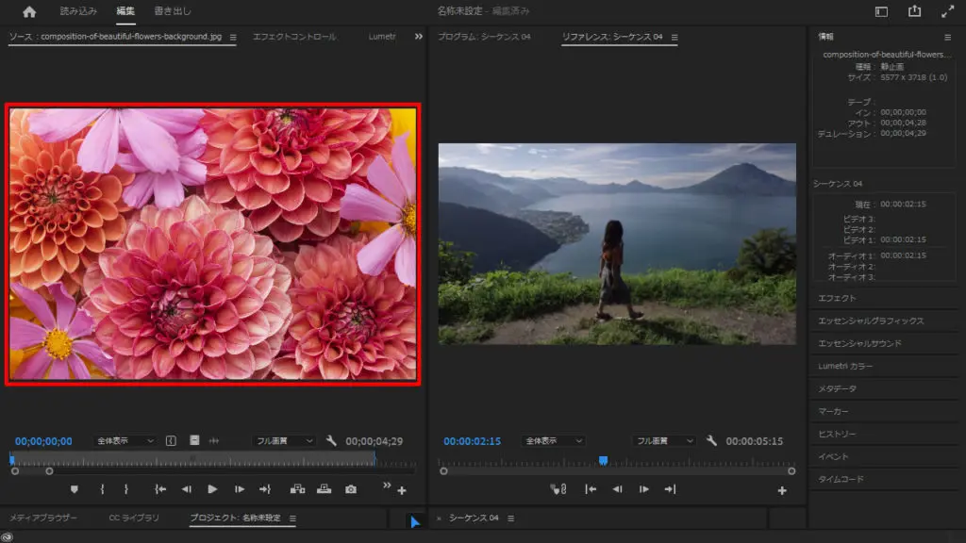Toggle gang to program monitor in Reference panel
The width and height of the screenshot is (966, 543).
click(558, 489)
